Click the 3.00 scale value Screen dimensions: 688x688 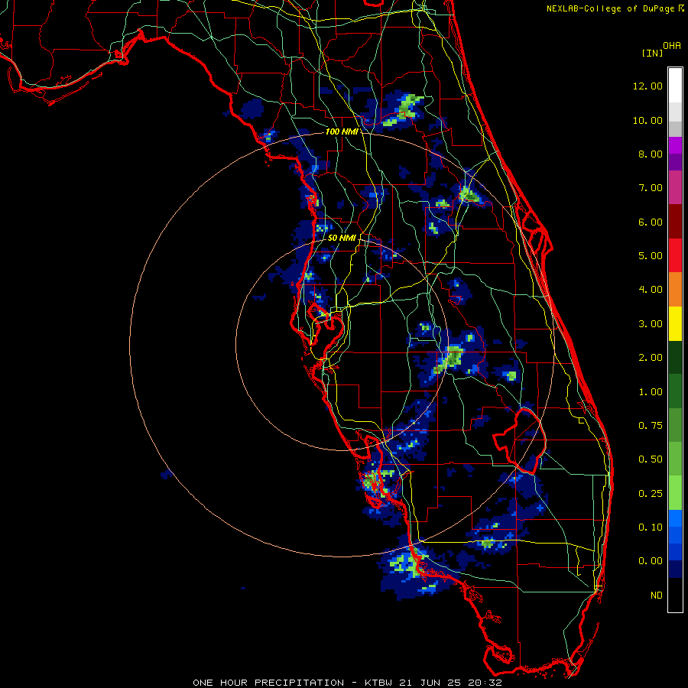pyautogui.click(x=651, y=324)
